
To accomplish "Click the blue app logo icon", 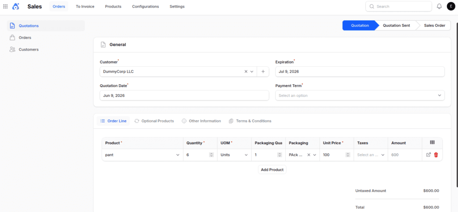I will [x=16, y=6].
